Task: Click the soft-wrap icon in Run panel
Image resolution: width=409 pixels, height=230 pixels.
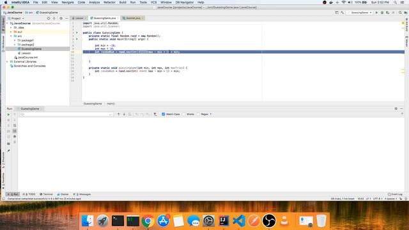Action: [15, 125]
